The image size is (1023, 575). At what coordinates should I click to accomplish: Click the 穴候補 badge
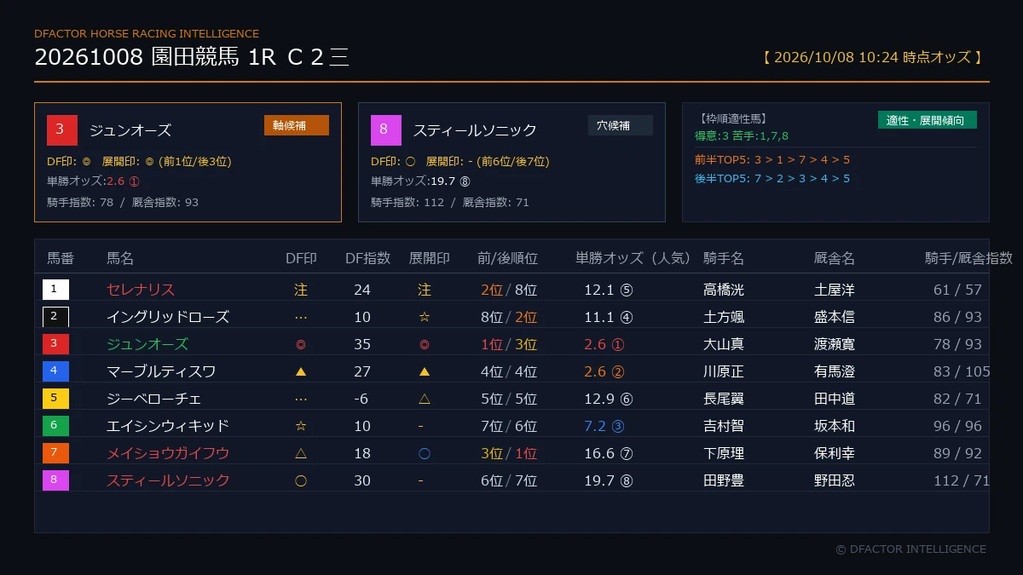click(x=621, y=125)
